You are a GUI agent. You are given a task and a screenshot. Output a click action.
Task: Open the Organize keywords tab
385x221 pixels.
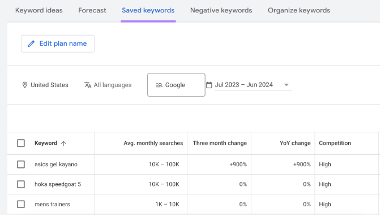coord(299,10)
